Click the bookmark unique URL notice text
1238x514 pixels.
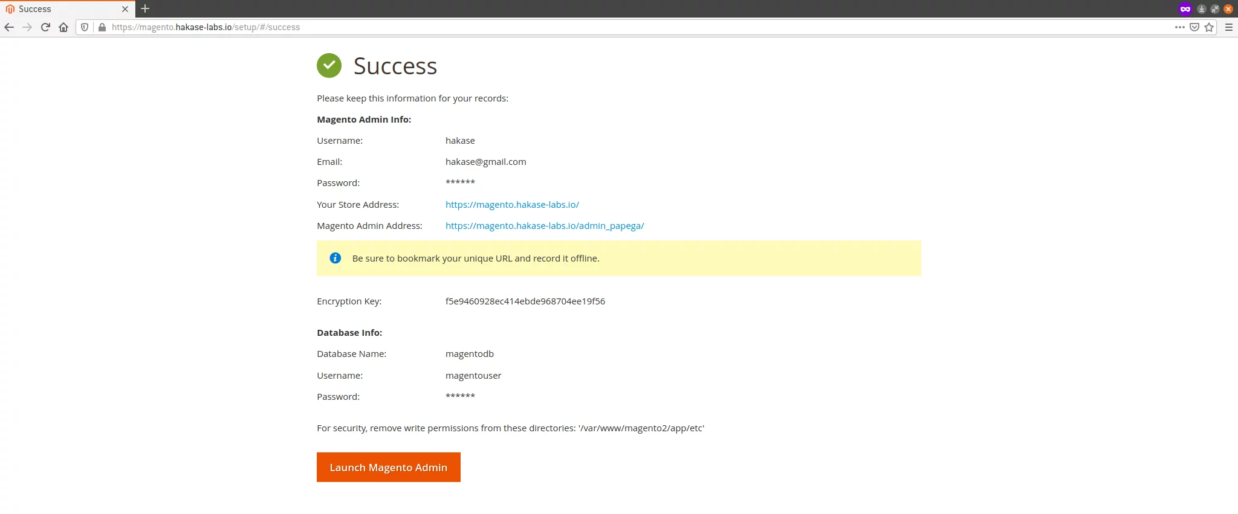476,259
